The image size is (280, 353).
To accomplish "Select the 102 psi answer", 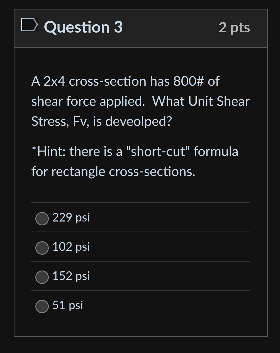I will [42, 248].
